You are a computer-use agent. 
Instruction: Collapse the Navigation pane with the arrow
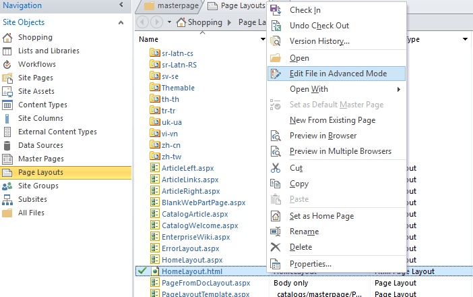[121, 5]
